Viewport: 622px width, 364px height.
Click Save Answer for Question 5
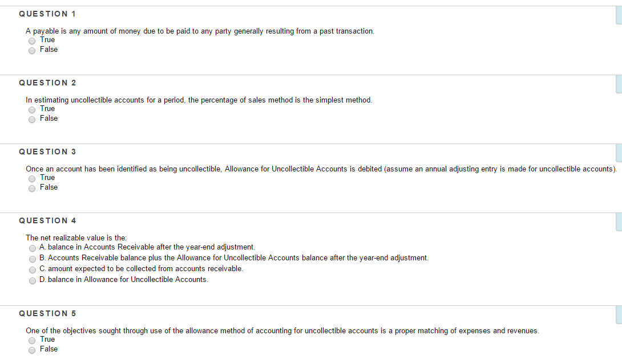pyautogui.click(x=619, y=313)
